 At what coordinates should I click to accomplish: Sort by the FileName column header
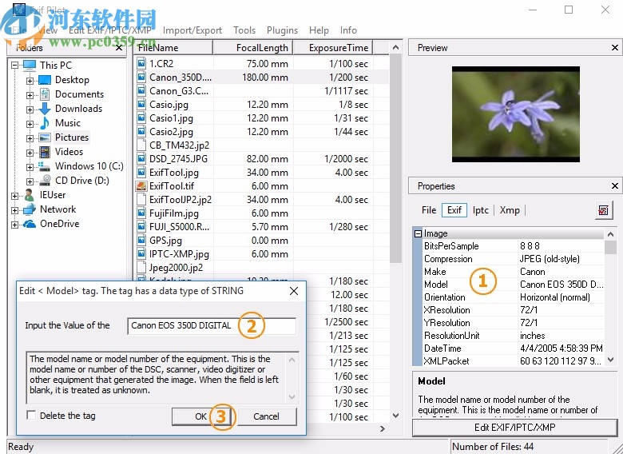[x=173, y=48]
